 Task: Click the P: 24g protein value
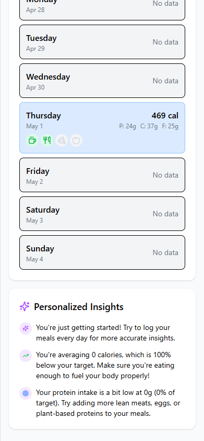click(x=127, y=126)
